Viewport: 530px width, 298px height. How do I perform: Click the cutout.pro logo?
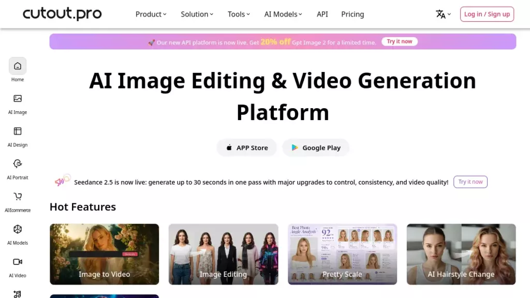[x=62, y=14]
